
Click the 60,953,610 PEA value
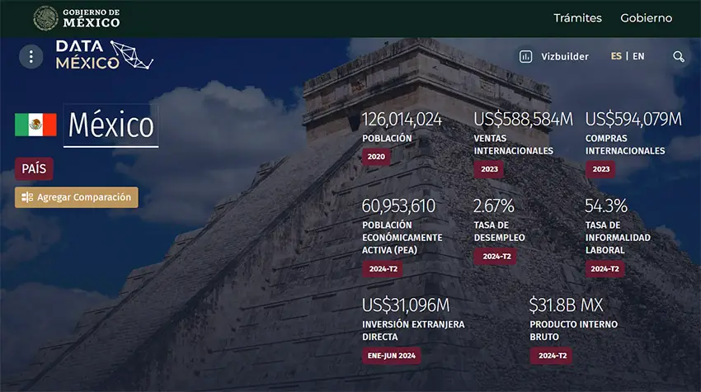tap(398, 205)
